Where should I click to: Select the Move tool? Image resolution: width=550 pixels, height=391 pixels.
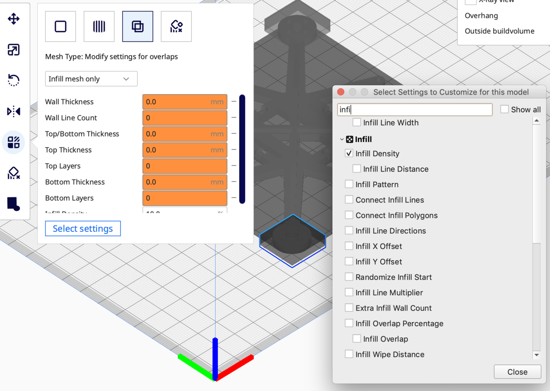(14, 19)
